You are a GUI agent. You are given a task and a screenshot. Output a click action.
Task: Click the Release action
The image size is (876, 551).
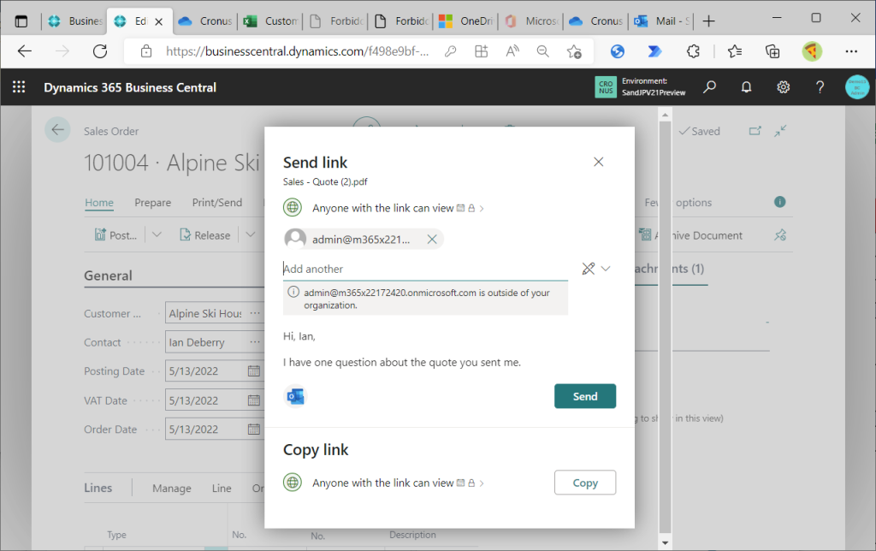205,235
